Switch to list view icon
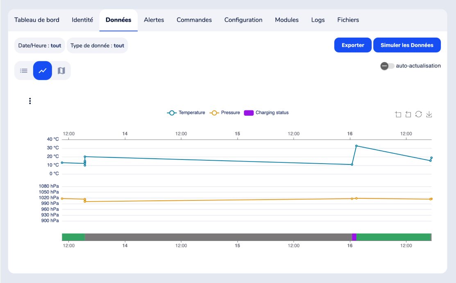The height and width of the screenshot is (283, 456). click(x=24, y=71)
